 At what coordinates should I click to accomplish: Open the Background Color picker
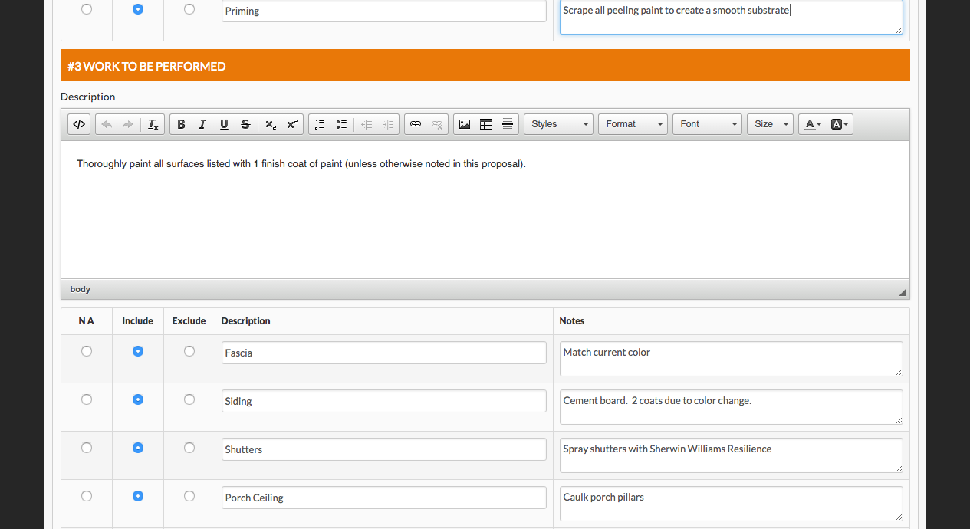coord(839,124)
